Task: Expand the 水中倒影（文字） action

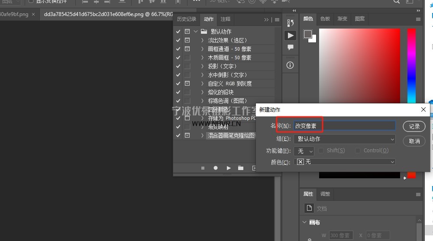Action: coord(202,75)
